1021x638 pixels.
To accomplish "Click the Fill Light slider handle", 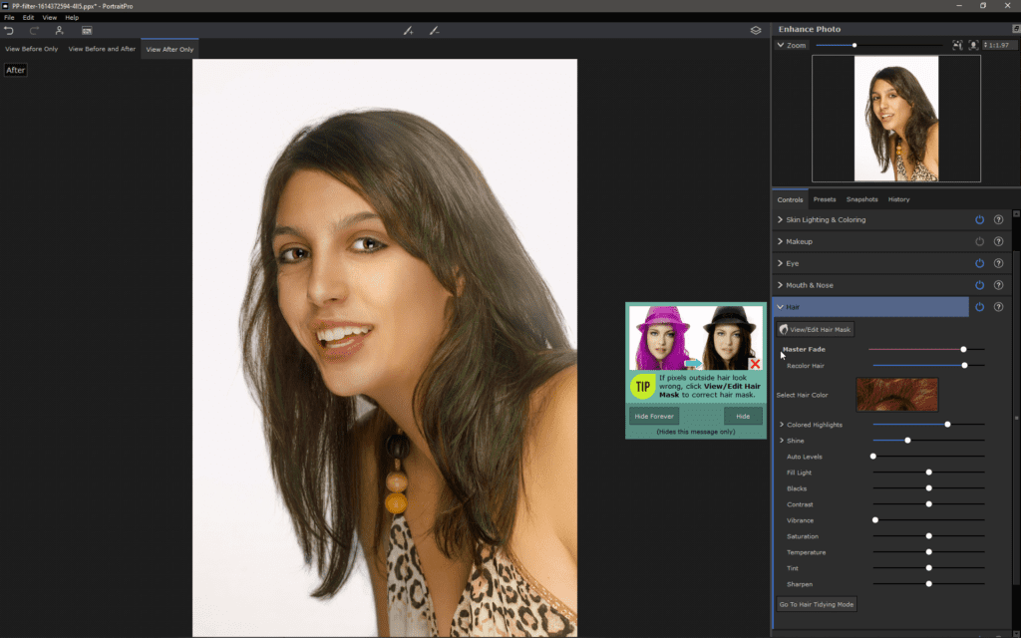I will point(928,472).
